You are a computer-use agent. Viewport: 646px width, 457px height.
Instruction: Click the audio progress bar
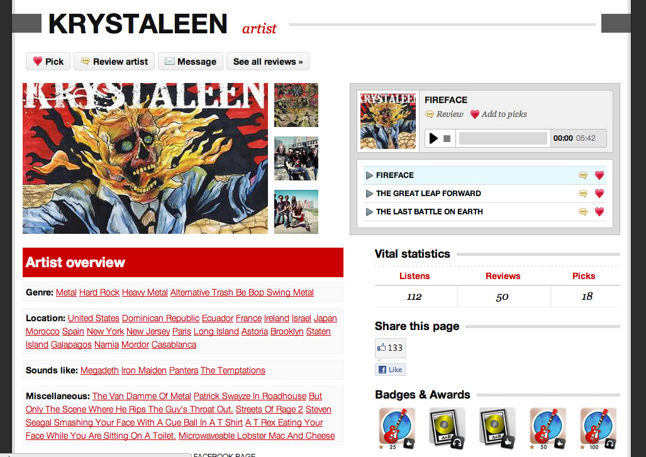[503, 138]
